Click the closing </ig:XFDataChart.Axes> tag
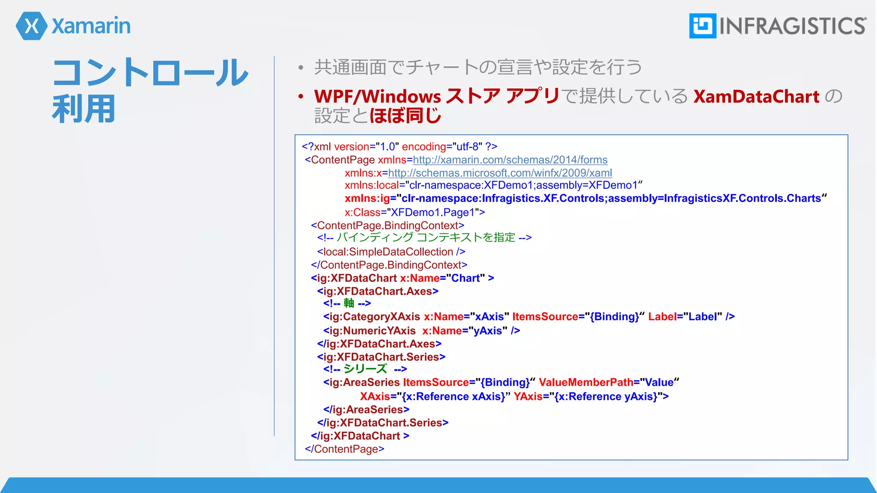 379,344
